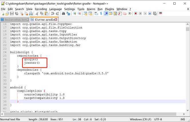Click the Open file toolbar icon
This screenshot has width=190, height=122.
pos(7,13)
